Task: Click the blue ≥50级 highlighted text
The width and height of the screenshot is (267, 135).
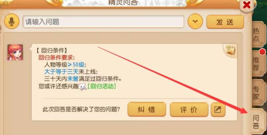Action: click(x=76, y=65)
